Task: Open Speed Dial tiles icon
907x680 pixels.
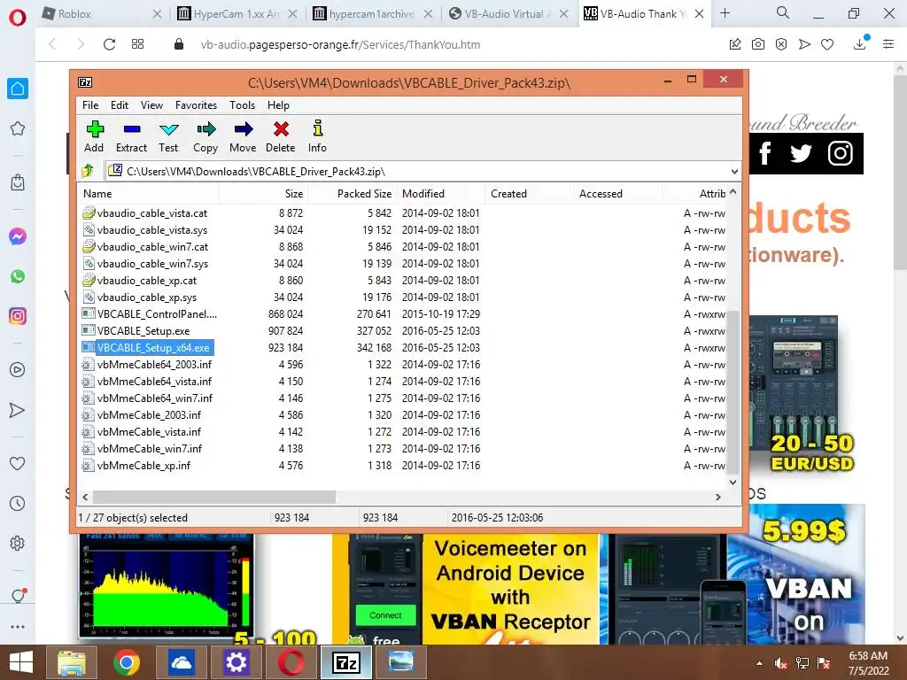Action: pyautogui.click(x=137, y=44)
